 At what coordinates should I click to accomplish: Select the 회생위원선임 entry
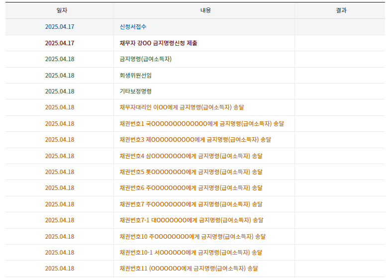[x=135, y=75]
